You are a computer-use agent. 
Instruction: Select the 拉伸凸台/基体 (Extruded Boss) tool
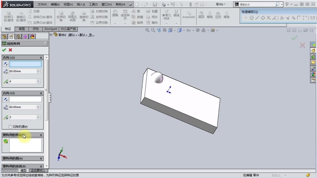(9, 16)
